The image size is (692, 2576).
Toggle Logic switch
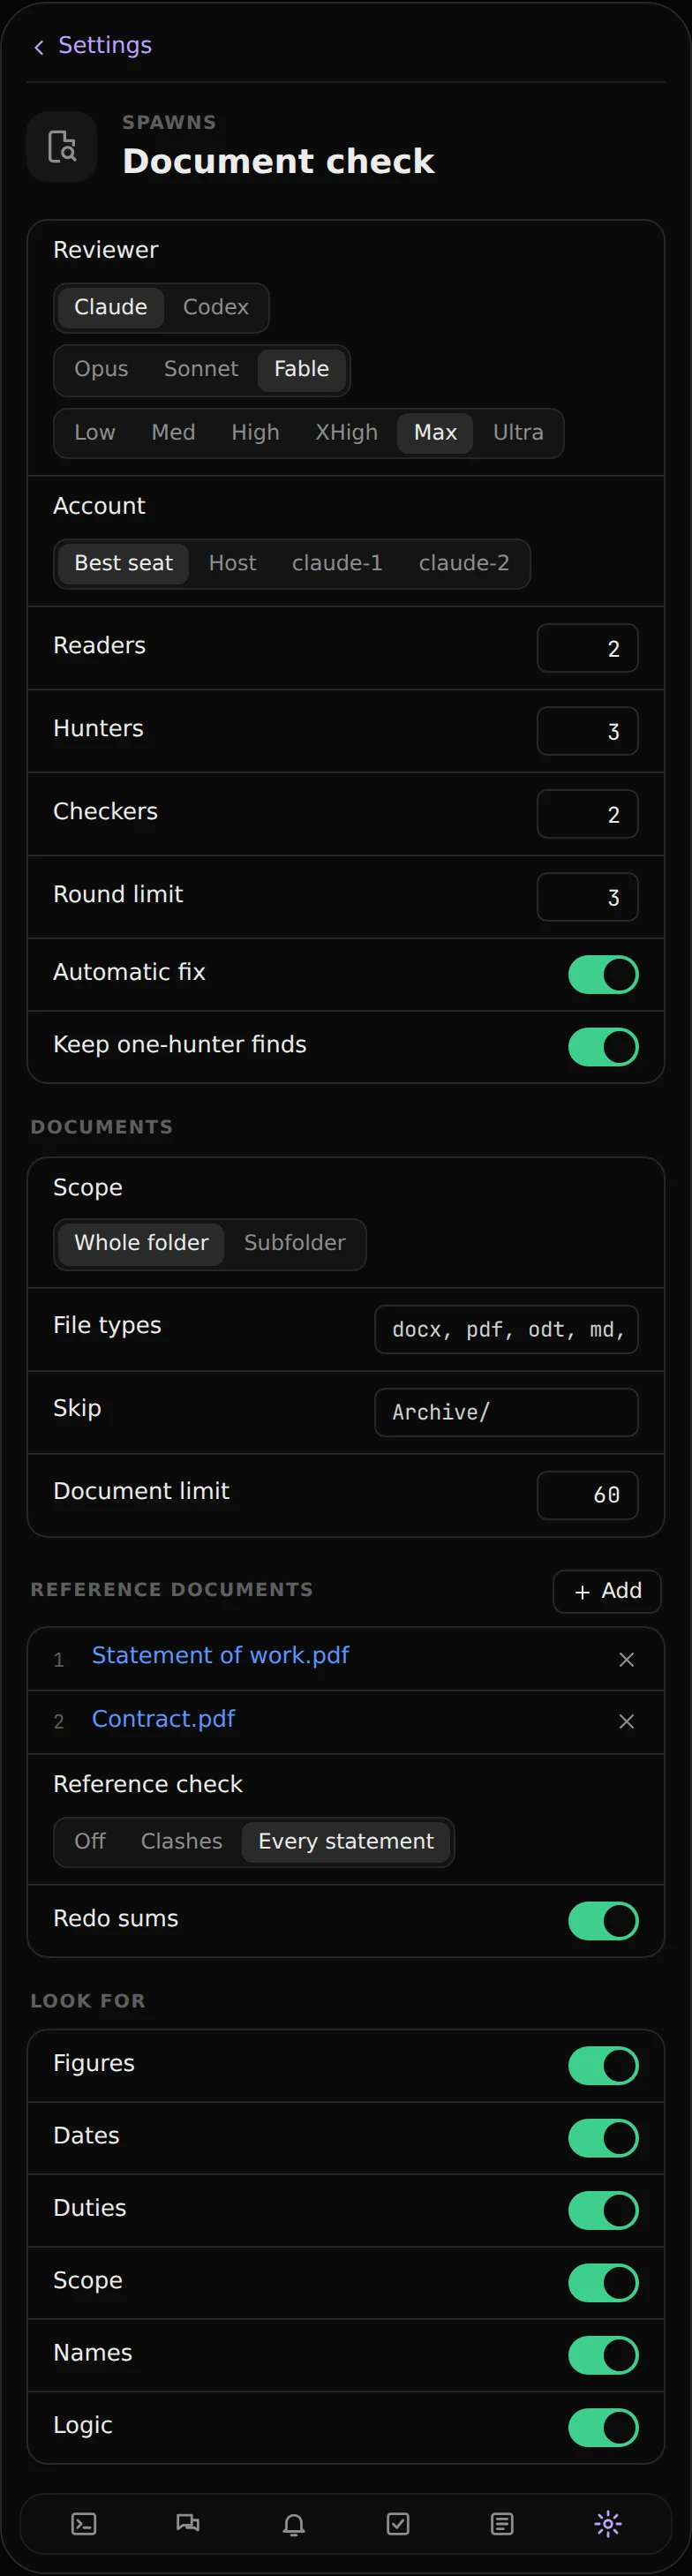604,2428
